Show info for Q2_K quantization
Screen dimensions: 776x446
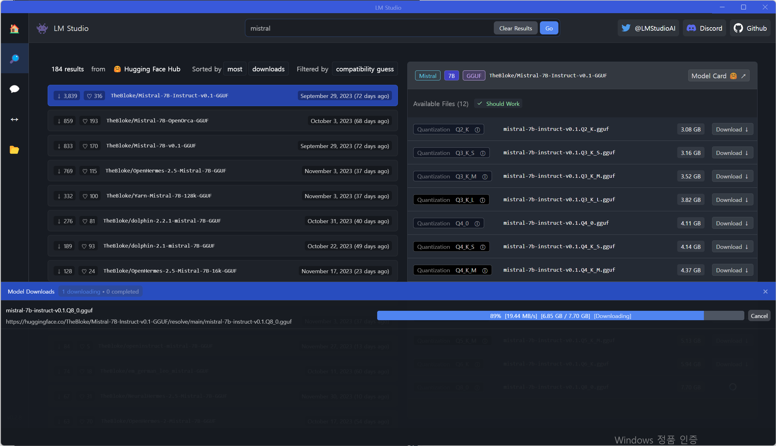click(x=477, y=130)
